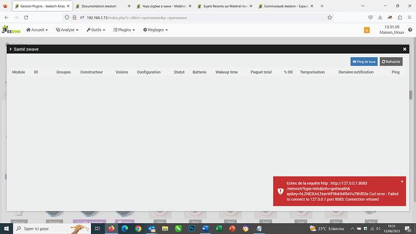Click the Ping de tous button
Image resolution: width=416 pixels, height=234 pixels.
[x=364, y=62]
